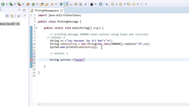Click the Open Task folder icon
The height and width of the screenshot is (106, 189).
pos(47,4)
